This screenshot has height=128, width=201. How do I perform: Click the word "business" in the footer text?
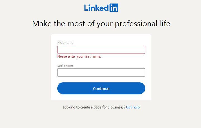coord(117,107)
